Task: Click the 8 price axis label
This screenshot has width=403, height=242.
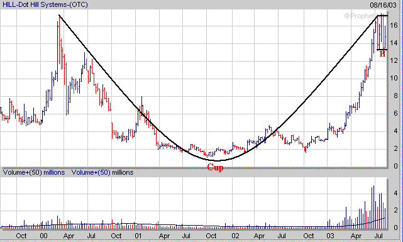Action: coord(396,96)
